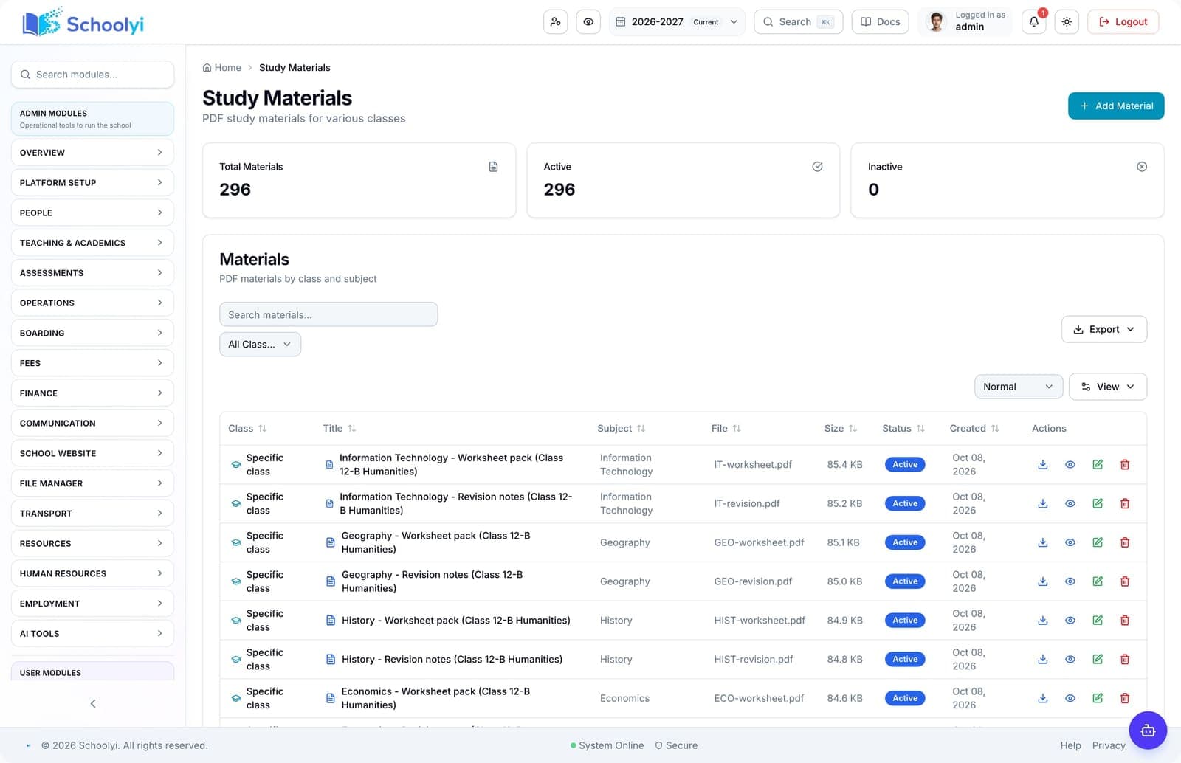Viewport: 1181px width, 763px height.
Task: Download HIST-worksheet.pdf file
Action: [1043, 621]
